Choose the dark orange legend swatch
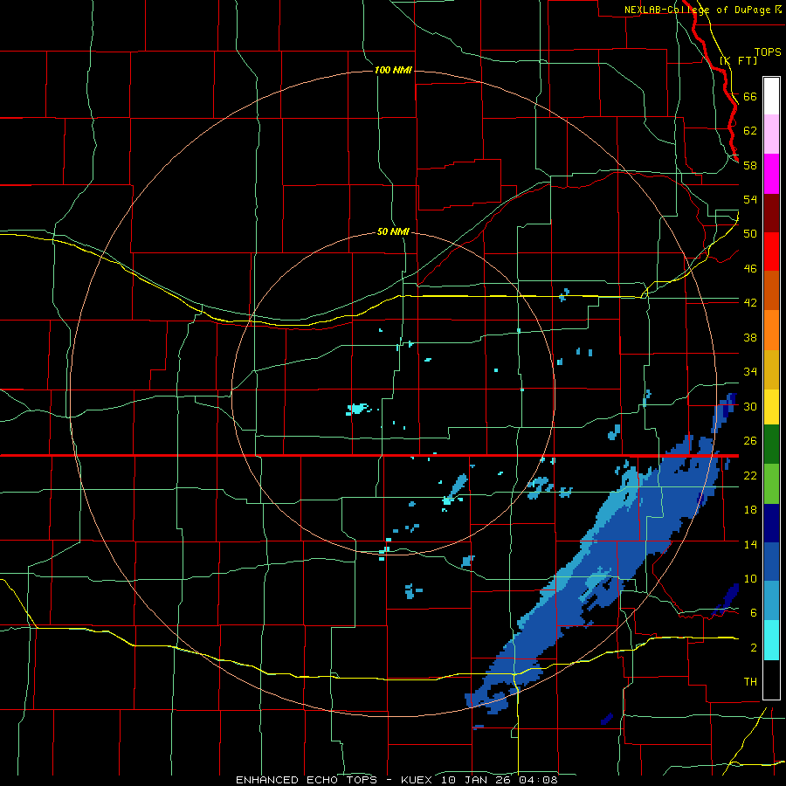 (771, 291)
